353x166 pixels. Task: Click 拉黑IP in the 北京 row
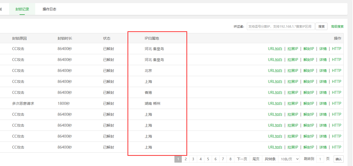point(293,71)
